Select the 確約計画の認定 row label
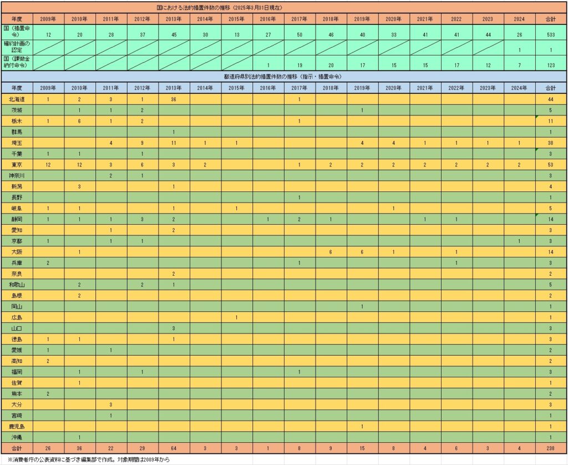This screenshot has width=568, height=465. pyautogui.click(x=17, y=47)
